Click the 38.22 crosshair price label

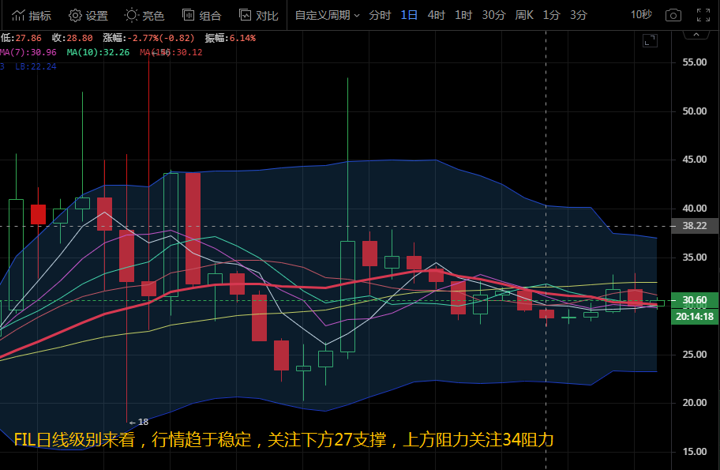(695, 226)
